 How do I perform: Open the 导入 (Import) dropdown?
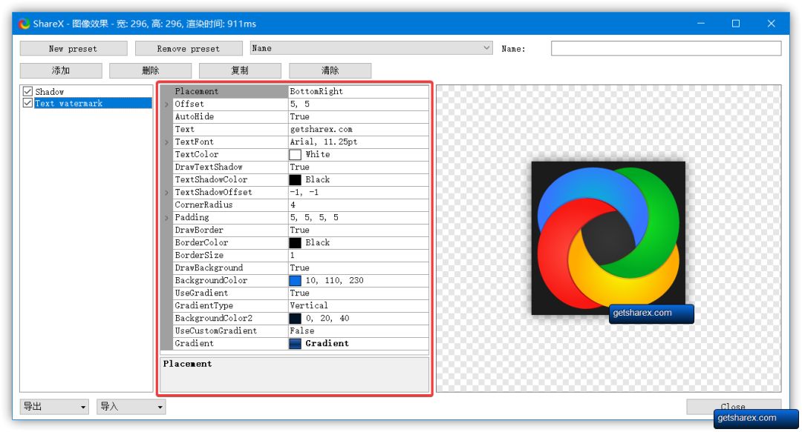pyautogui.click(x=131, y=407)
